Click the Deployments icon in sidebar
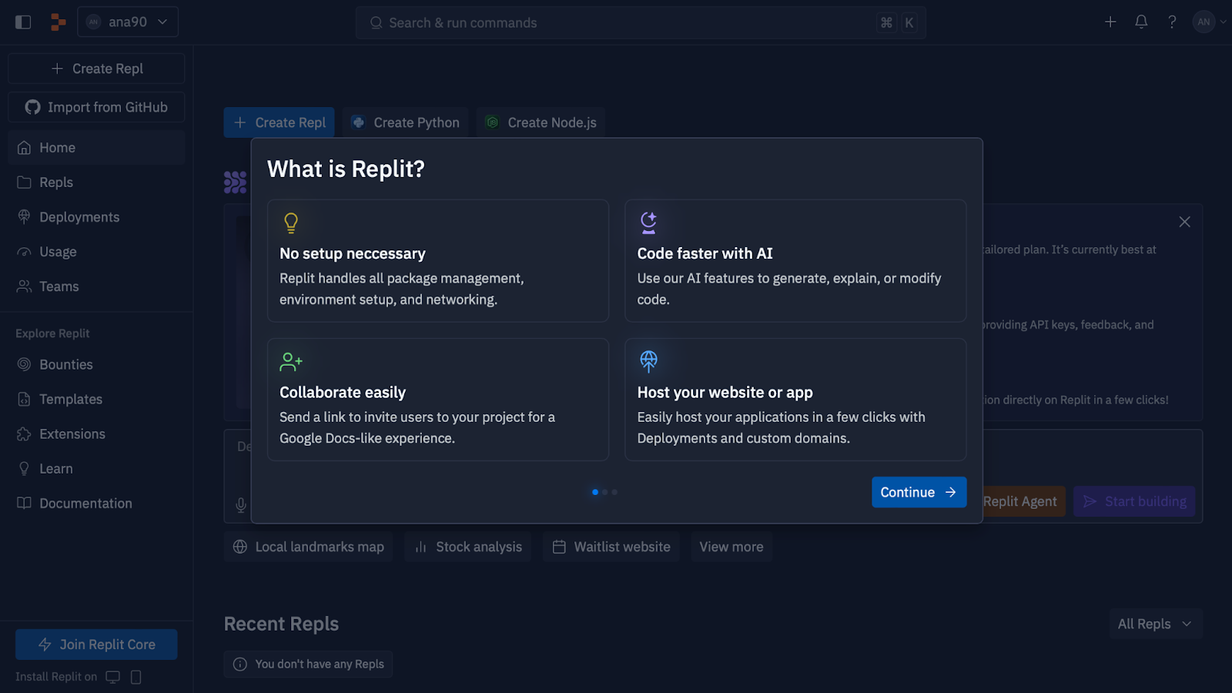1232x693 pixels. (25, 217)
